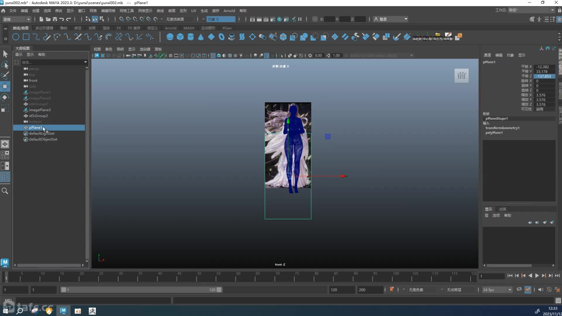Toggle snap to grid icon
This screenshot has height=316, width=562.
coord(121,19)
